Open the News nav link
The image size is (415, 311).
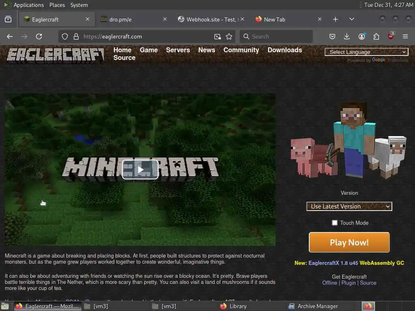(x=207, y=50)
